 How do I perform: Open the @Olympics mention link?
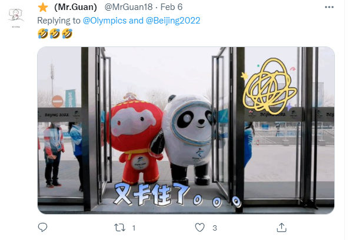tap(105, 21)
